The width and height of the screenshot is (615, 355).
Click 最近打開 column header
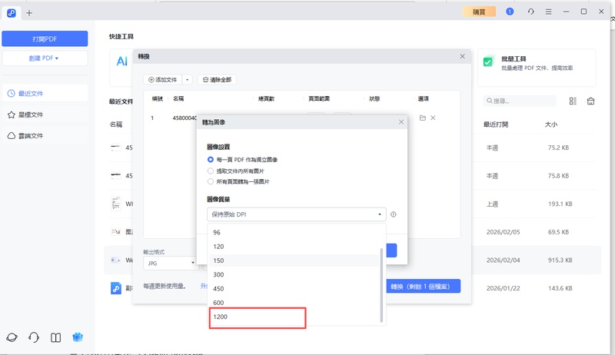click(496, 124)
